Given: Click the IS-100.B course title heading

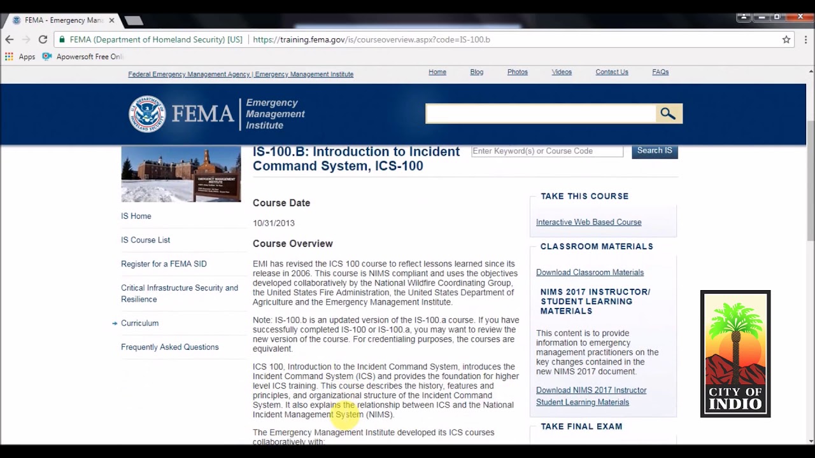Looking at the screenshot, I should pyautogui.click(x=356, y=159).
